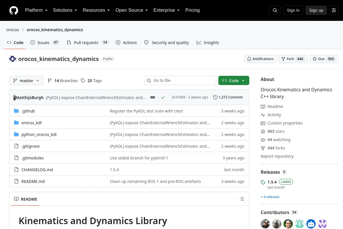Image resolution: width=343 pixels, height=229 pixels.
Task: Click the Sign up button
Action: (316, 10)
